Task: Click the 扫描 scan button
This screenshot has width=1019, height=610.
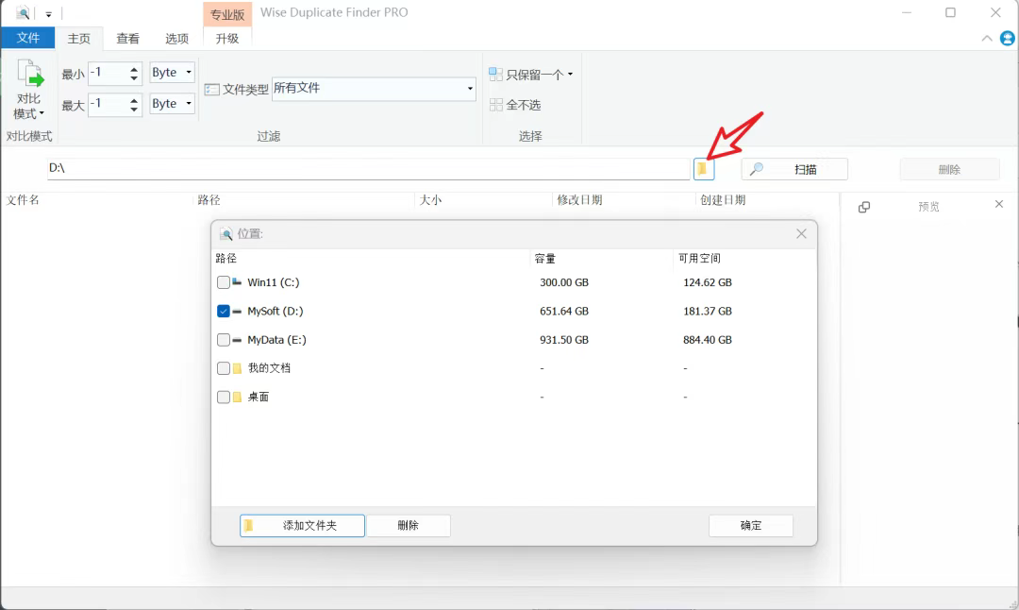Action: tap(794, 169)
